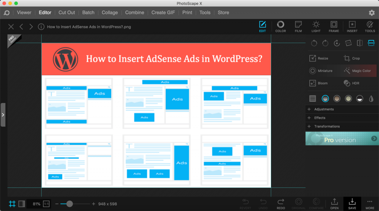The height and width of the screenshot is (211, 379).
Task: Open the Create GIF tab
Action: click(163, 13)
